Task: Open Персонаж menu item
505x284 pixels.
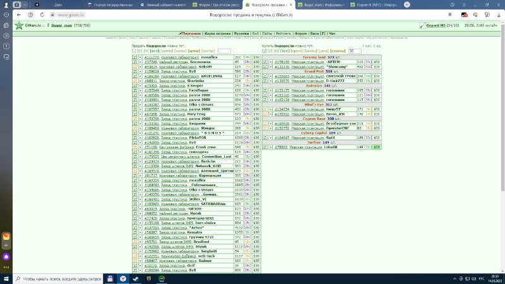Action: [191, 33]
